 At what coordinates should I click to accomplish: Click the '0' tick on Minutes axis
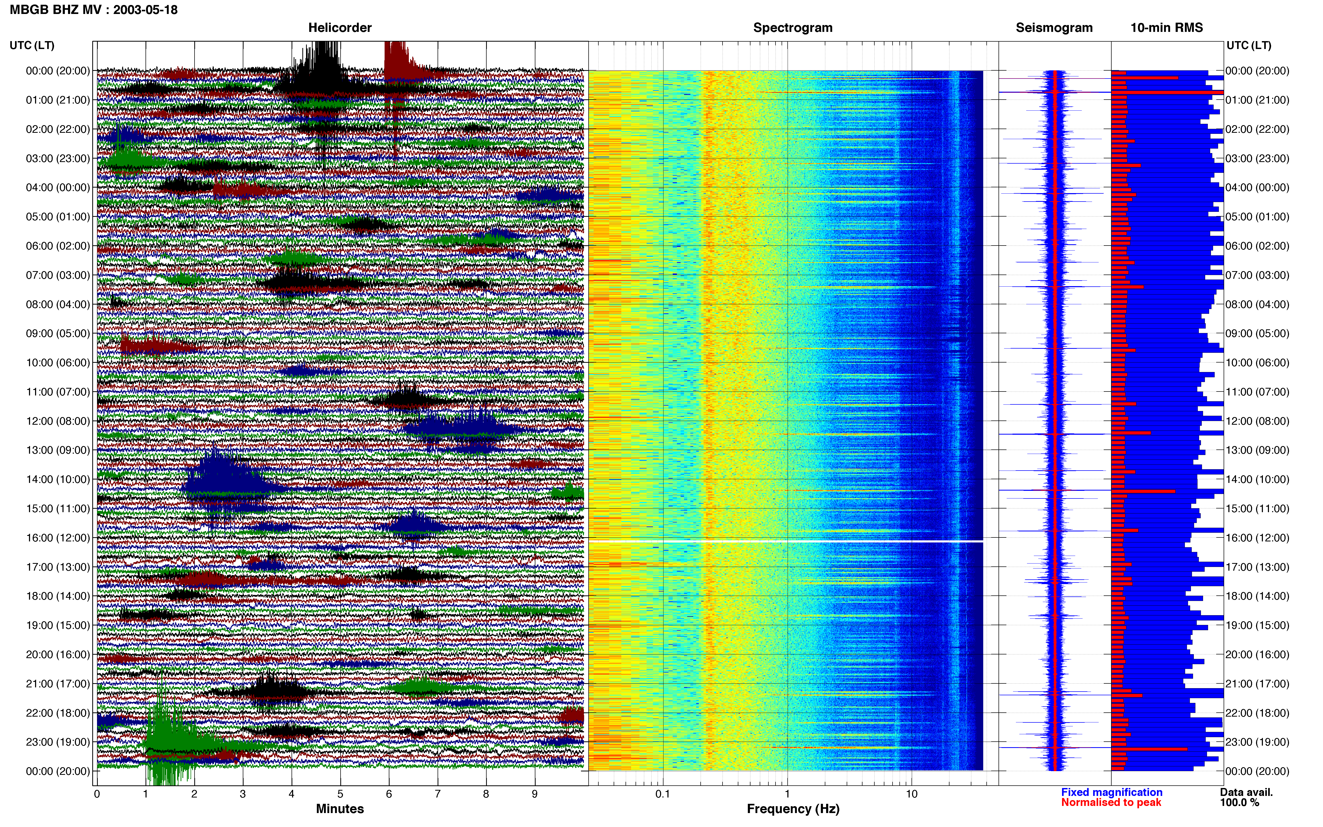click(97, 794)
